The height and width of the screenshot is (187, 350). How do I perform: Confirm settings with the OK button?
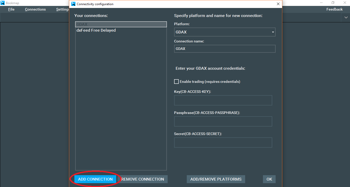[x=269, y=179]
